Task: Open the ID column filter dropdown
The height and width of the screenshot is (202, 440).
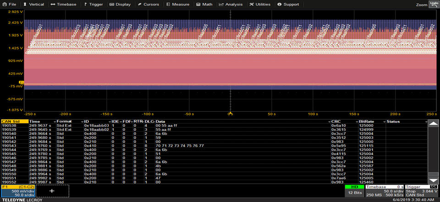Action: click(109, 121)
